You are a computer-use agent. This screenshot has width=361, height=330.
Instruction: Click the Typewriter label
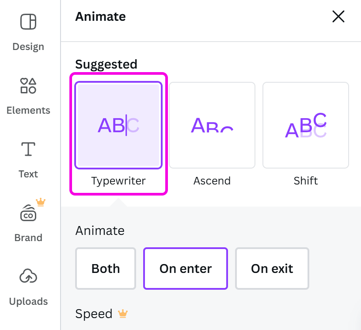(x=118, y=180)
